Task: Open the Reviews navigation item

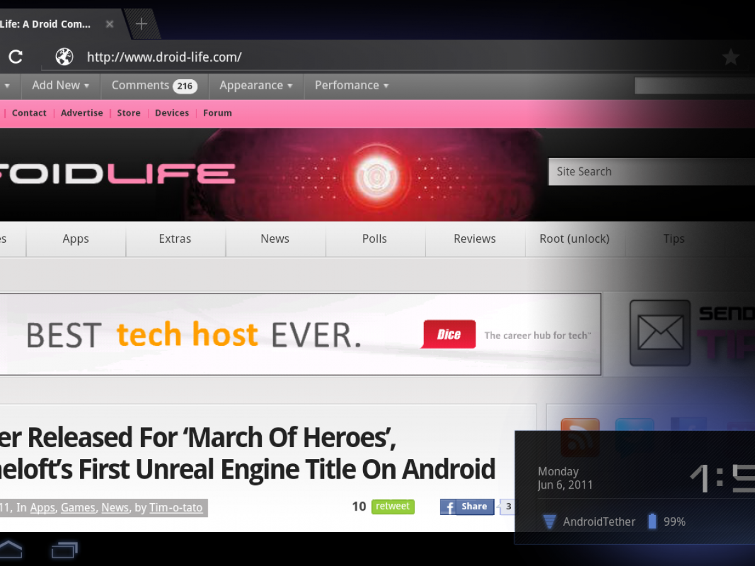Action: coord(475,239)
